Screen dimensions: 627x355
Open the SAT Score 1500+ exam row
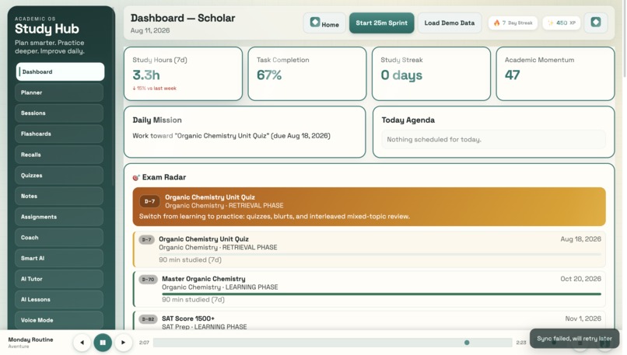369,321
